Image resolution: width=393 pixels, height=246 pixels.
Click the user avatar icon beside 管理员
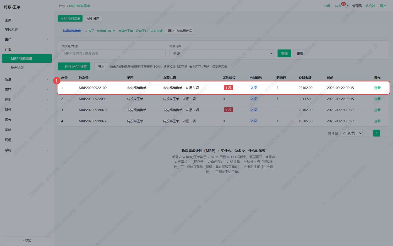tap(348, 6)
